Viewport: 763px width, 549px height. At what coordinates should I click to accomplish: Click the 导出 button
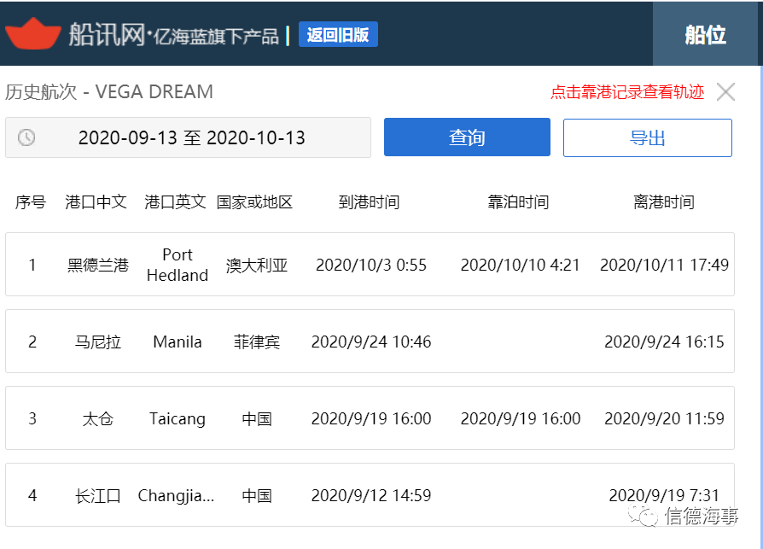(647, 137)
